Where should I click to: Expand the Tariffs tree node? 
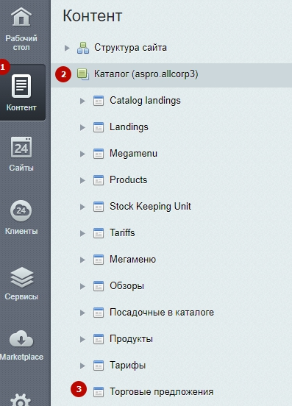pyautogui.click(x=82, y=233)
